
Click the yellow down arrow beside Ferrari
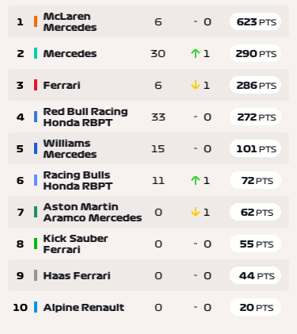195,85
